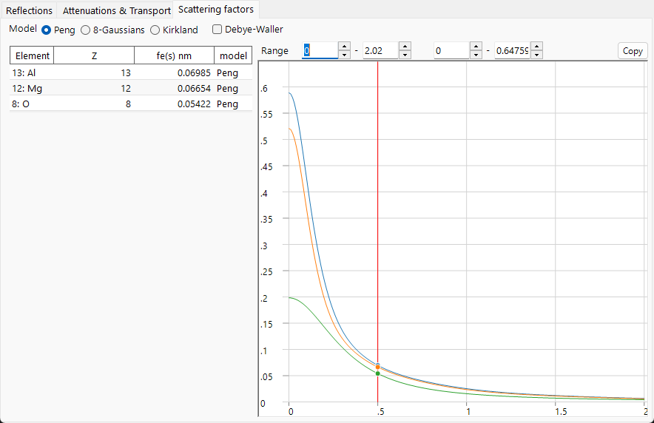Click the Y range minimum field showing 0
The image size is (654, 423).
point(452,50)
